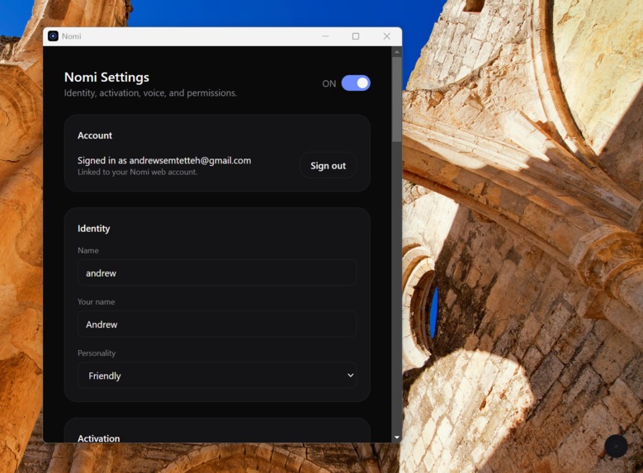Click the scrollbar up arrow

396,52
